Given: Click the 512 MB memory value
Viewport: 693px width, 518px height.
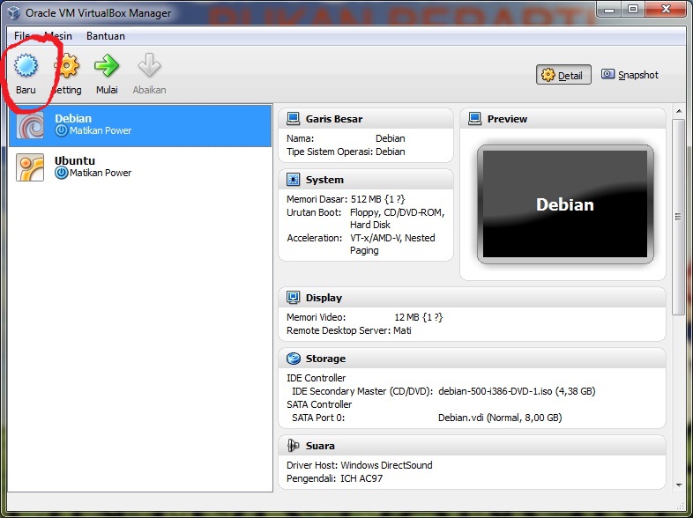Looking at the screenshot, I should (378, 199).
